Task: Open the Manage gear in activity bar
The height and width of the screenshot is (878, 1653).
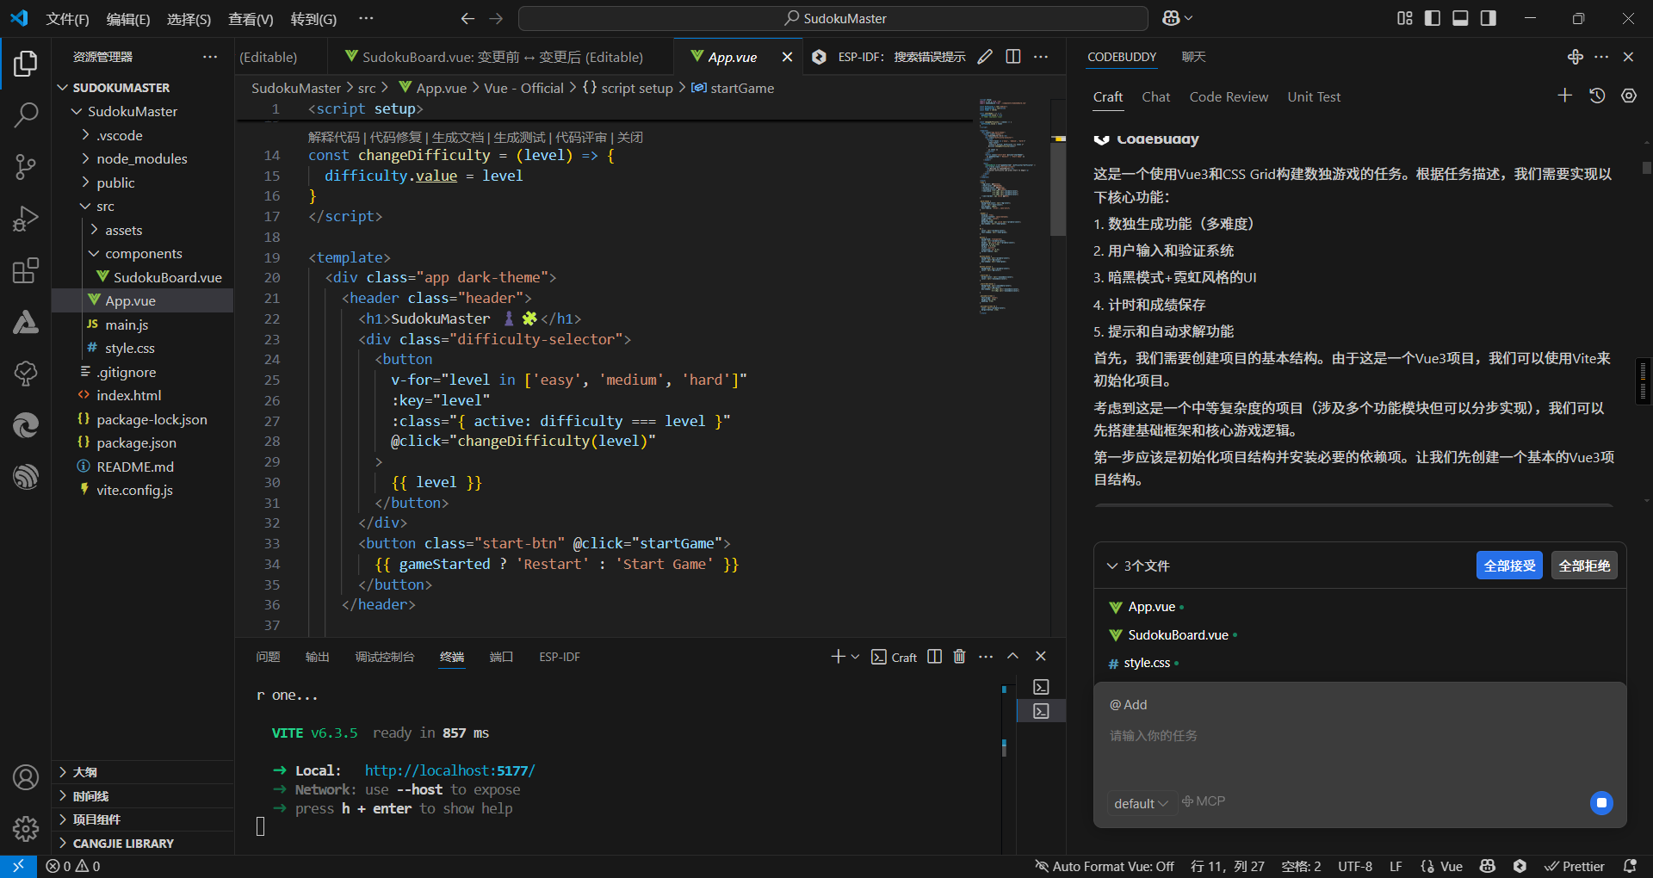Action: pyautogui.click(x=26, y=829)
